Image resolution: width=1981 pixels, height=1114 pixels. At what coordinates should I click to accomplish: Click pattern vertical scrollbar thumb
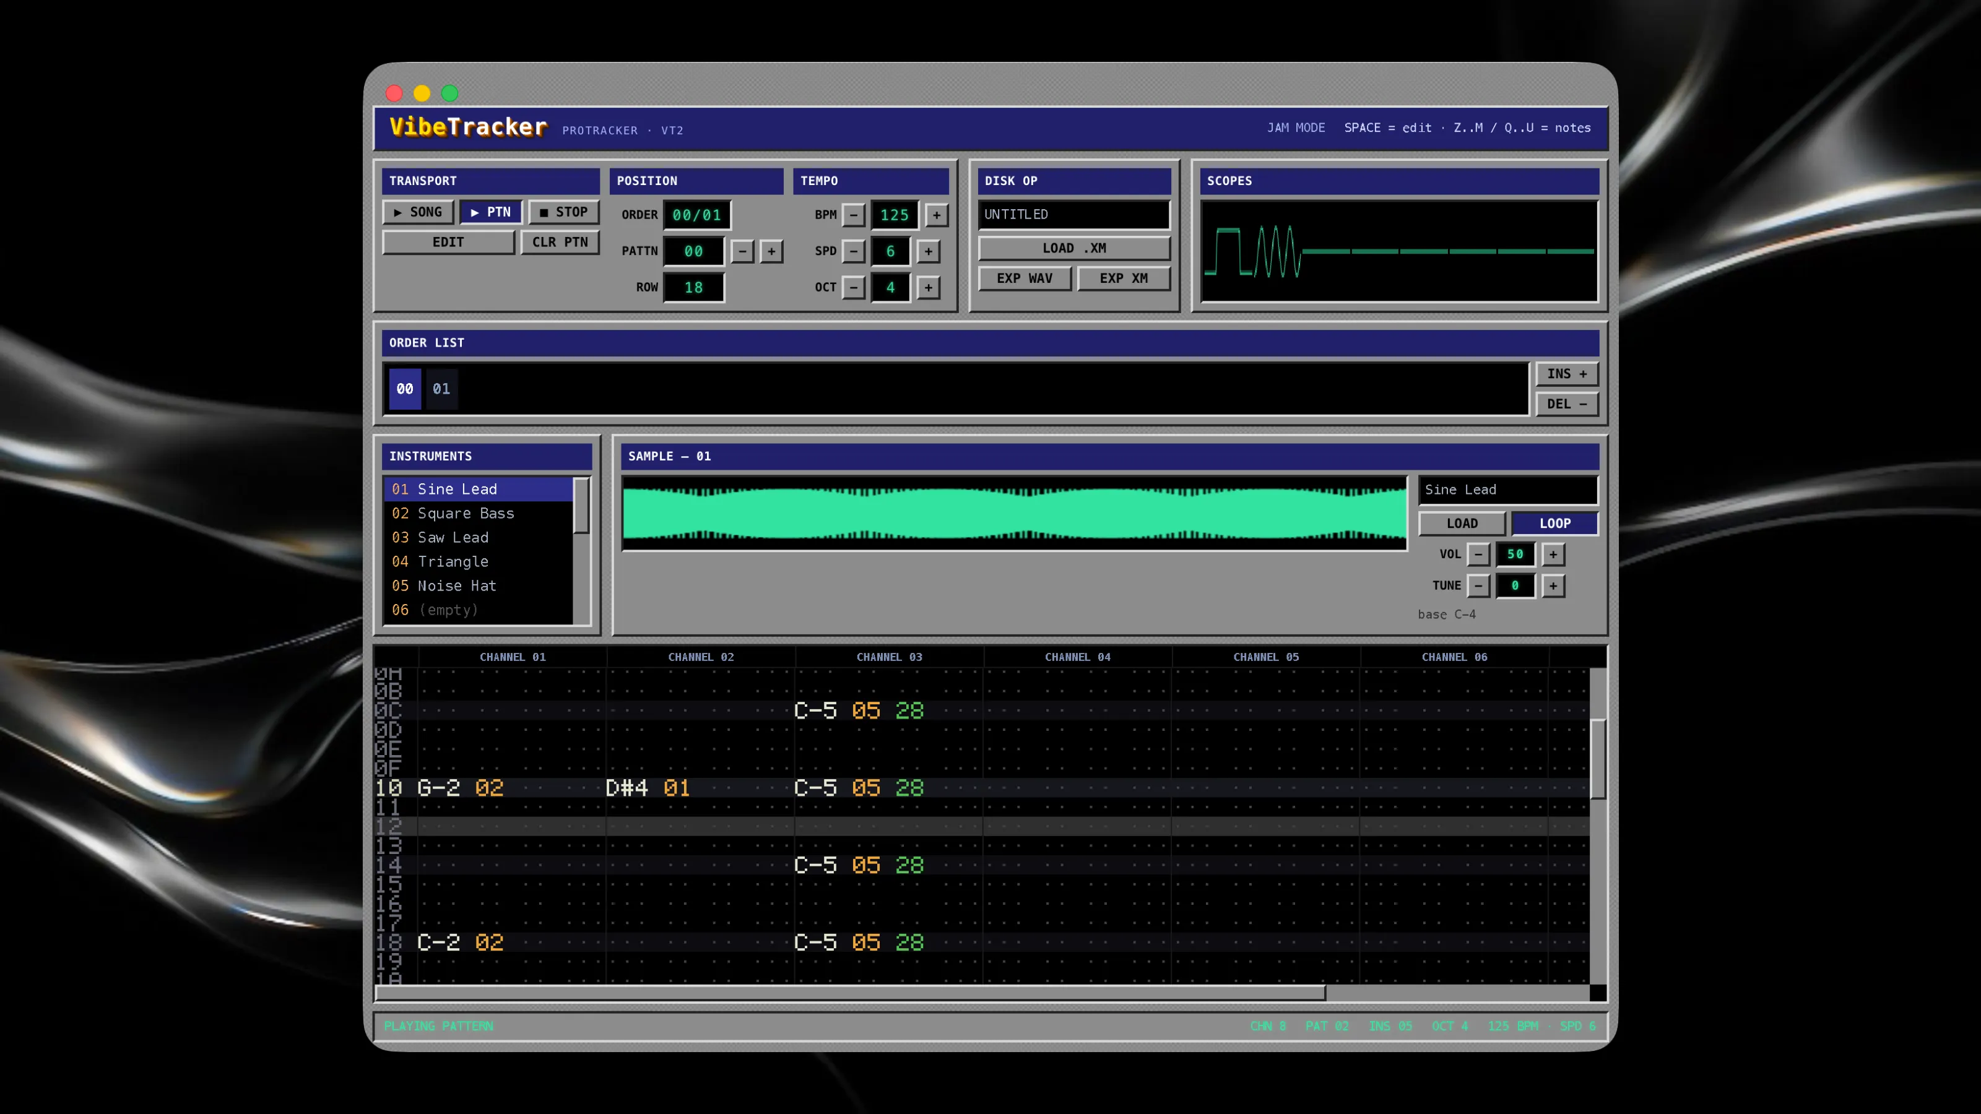[1598, 759]
